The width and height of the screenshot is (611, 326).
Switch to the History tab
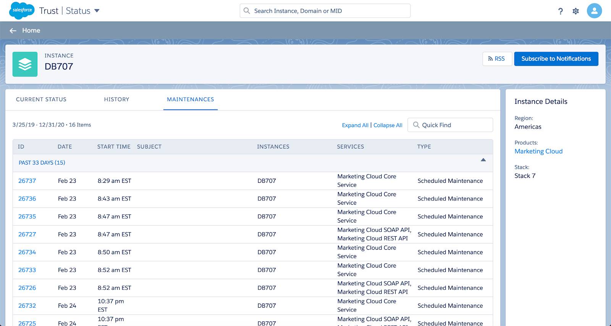click(116, 99)
